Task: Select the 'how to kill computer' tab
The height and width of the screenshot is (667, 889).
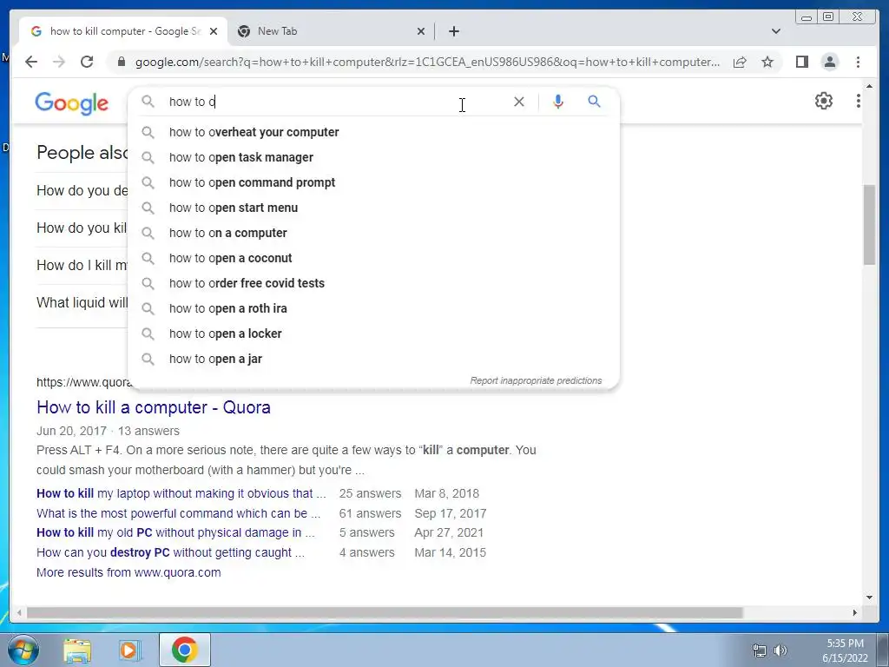Action: pos(123,31)
